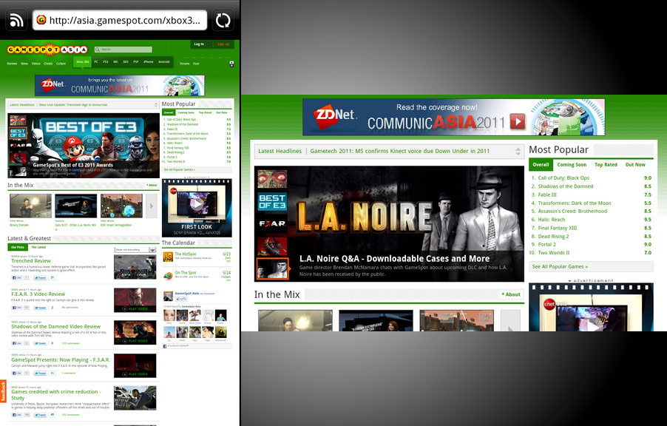Switch to The Latest tab
Screen dimensions: 667x426
(x=38, y=247)
